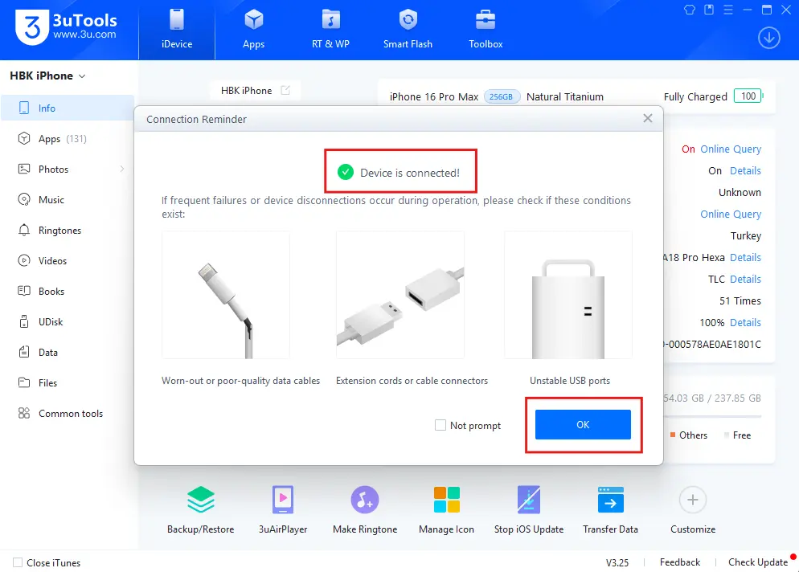Open the Toolbox tab
The height and width of the screenshot is (572, 799).
click(x=486, y=30)
